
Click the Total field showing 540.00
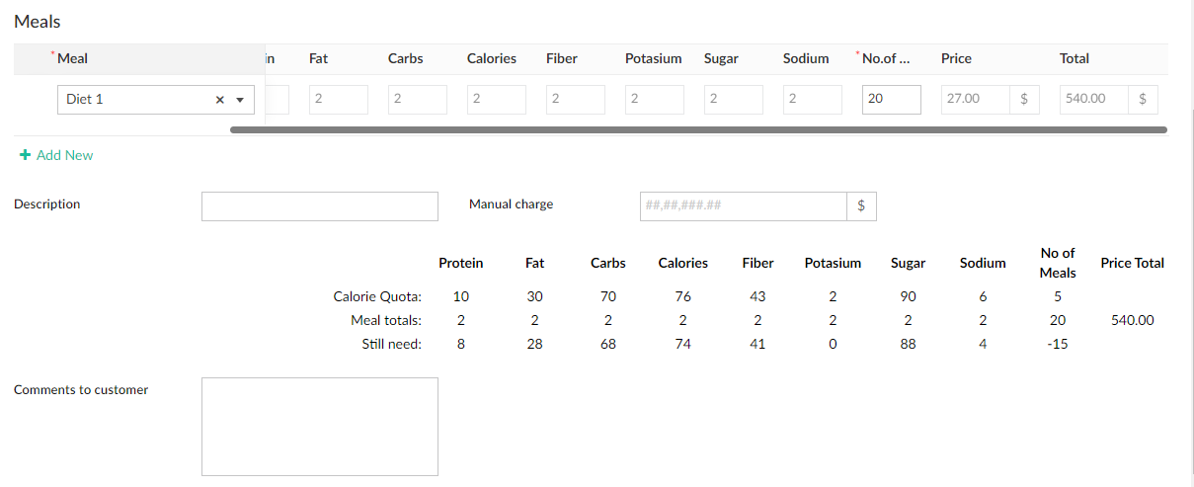point(1093,99)
